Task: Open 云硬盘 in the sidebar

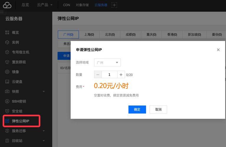Action: 17,81
